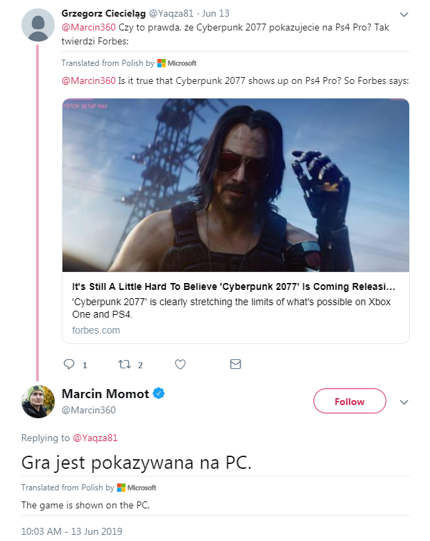
Task: Click the envelope direct message icon
Action: pos(235,364)
